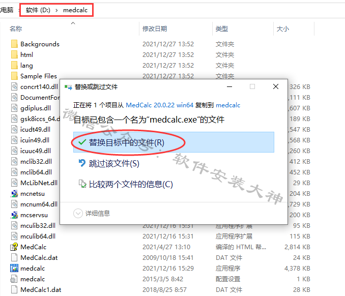This screenshot has width=345, height=296.
Task: Click the Backgrounds folder icon
Action: 14,44
